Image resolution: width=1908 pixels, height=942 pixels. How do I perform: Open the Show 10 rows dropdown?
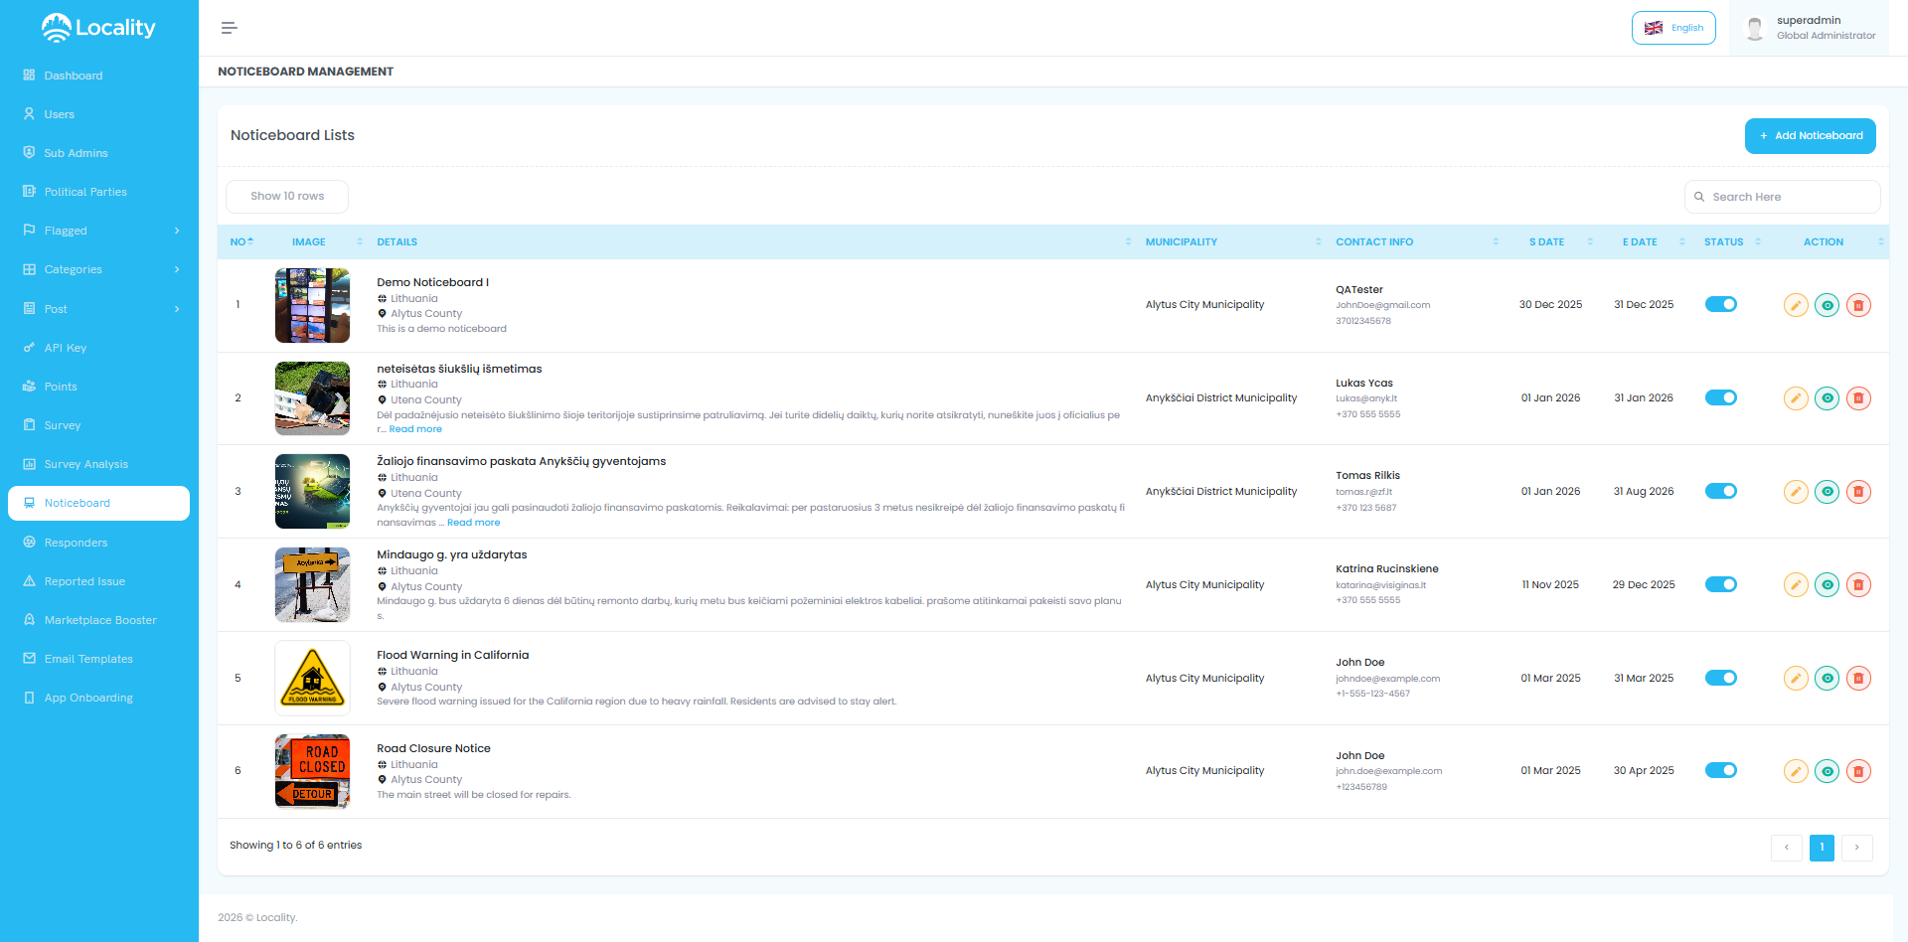pos(286,196)
